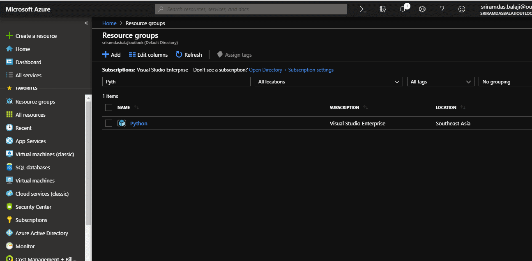This screenshot has height=261, width=532.
Task: Open Cloud Shell from the top bar
Action: point(363,9)
